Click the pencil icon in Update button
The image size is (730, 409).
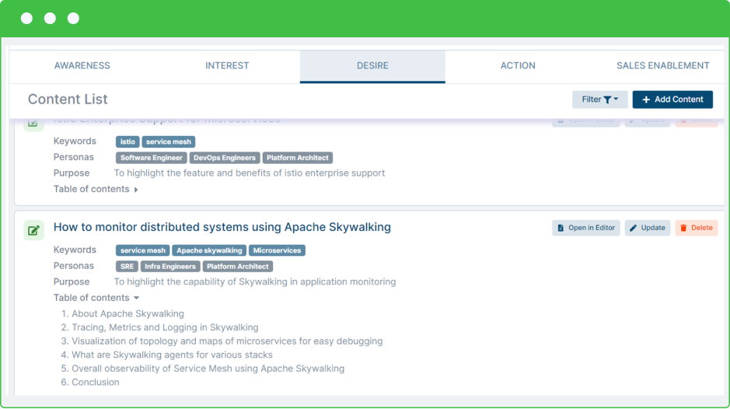[x=633, y=228]
